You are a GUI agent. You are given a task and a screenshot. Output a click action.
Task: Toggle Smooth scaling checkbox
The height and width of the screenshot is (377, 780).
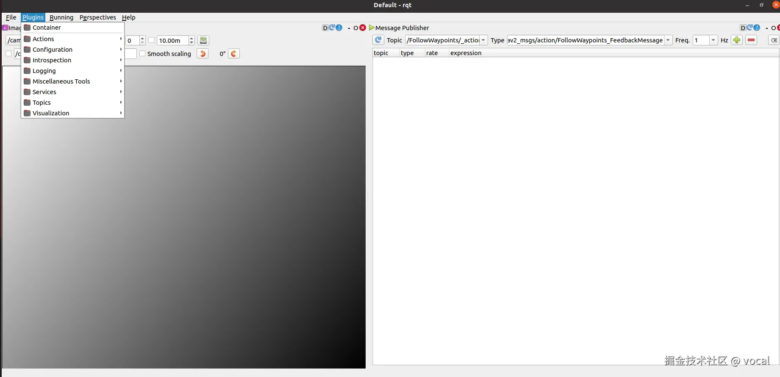point(142,53)
